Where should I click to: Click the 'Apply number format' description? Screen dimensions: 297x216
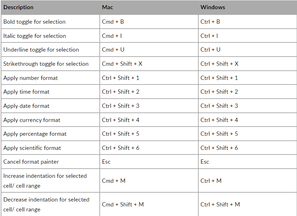[30, 78]
